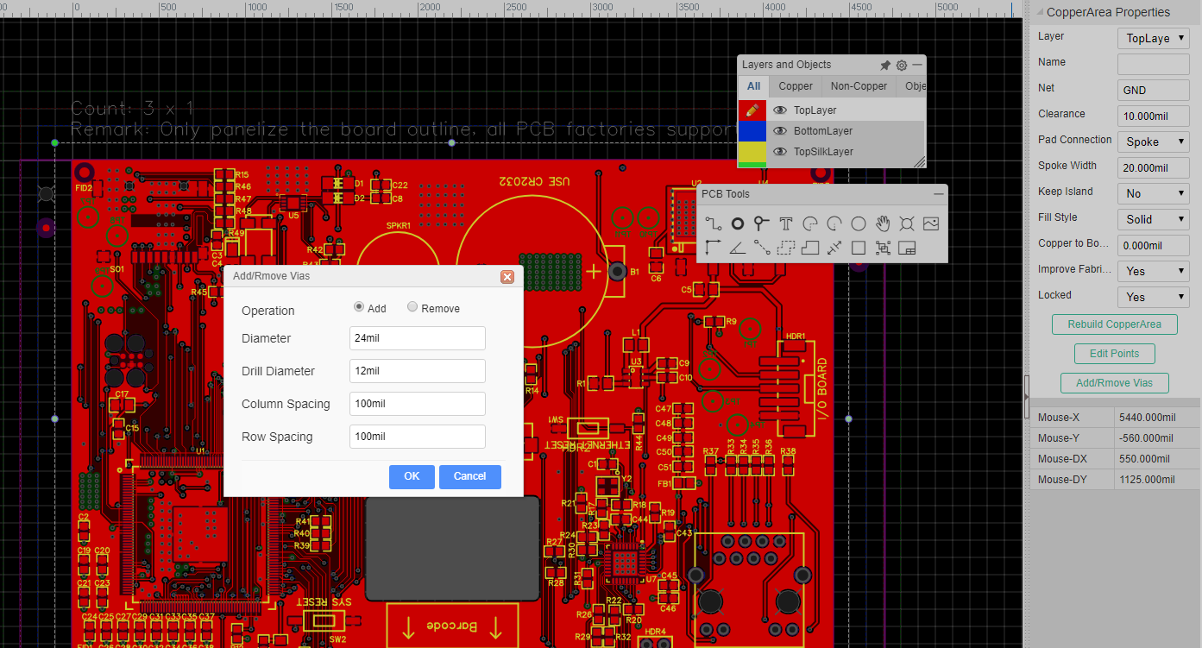
Task: Select the BottomLayer row label
Action: [823, 131]
